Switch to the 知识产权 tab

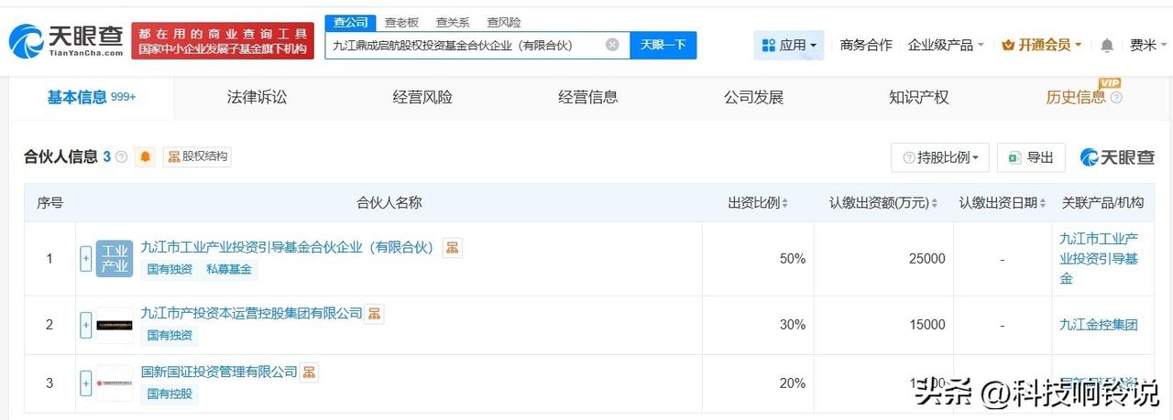pos(919,97)
